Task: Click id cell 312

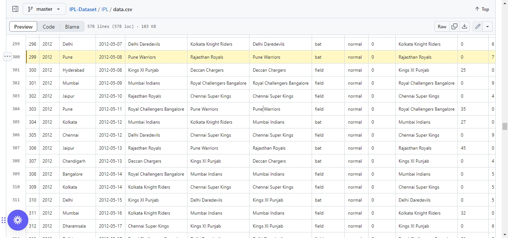Action: coord(33,226)
